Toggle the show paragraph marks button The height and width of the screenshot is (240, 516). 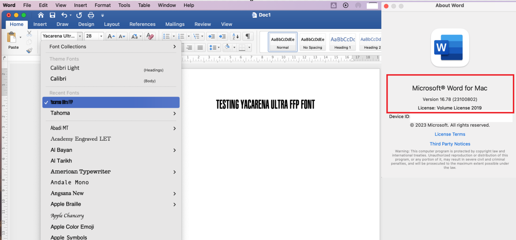pyautogui.click(x=248, y=36)
